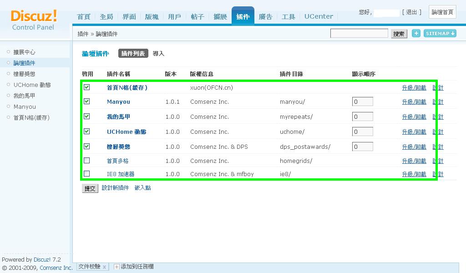Switch to the 全局 navigation tab
Screen dimensions: 466x273
(x=106, y=17)
